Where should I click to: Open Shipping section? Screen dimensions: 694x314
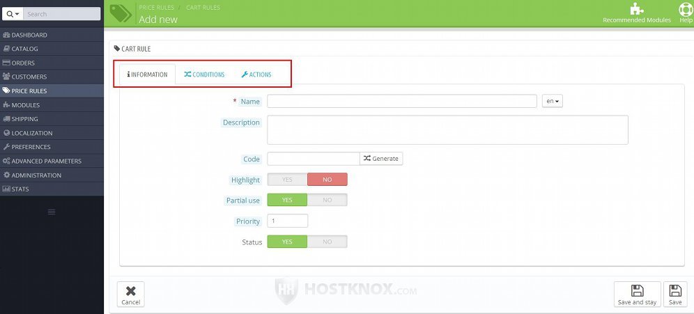[52, 118]
